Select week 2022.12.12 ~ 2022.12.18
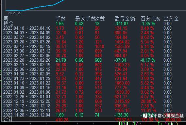The width and height of the screenshot is (186, 125). (x=27, y=106)
